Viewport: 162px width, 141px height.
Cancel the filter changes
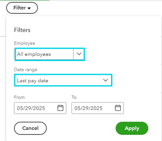[30, 128]
